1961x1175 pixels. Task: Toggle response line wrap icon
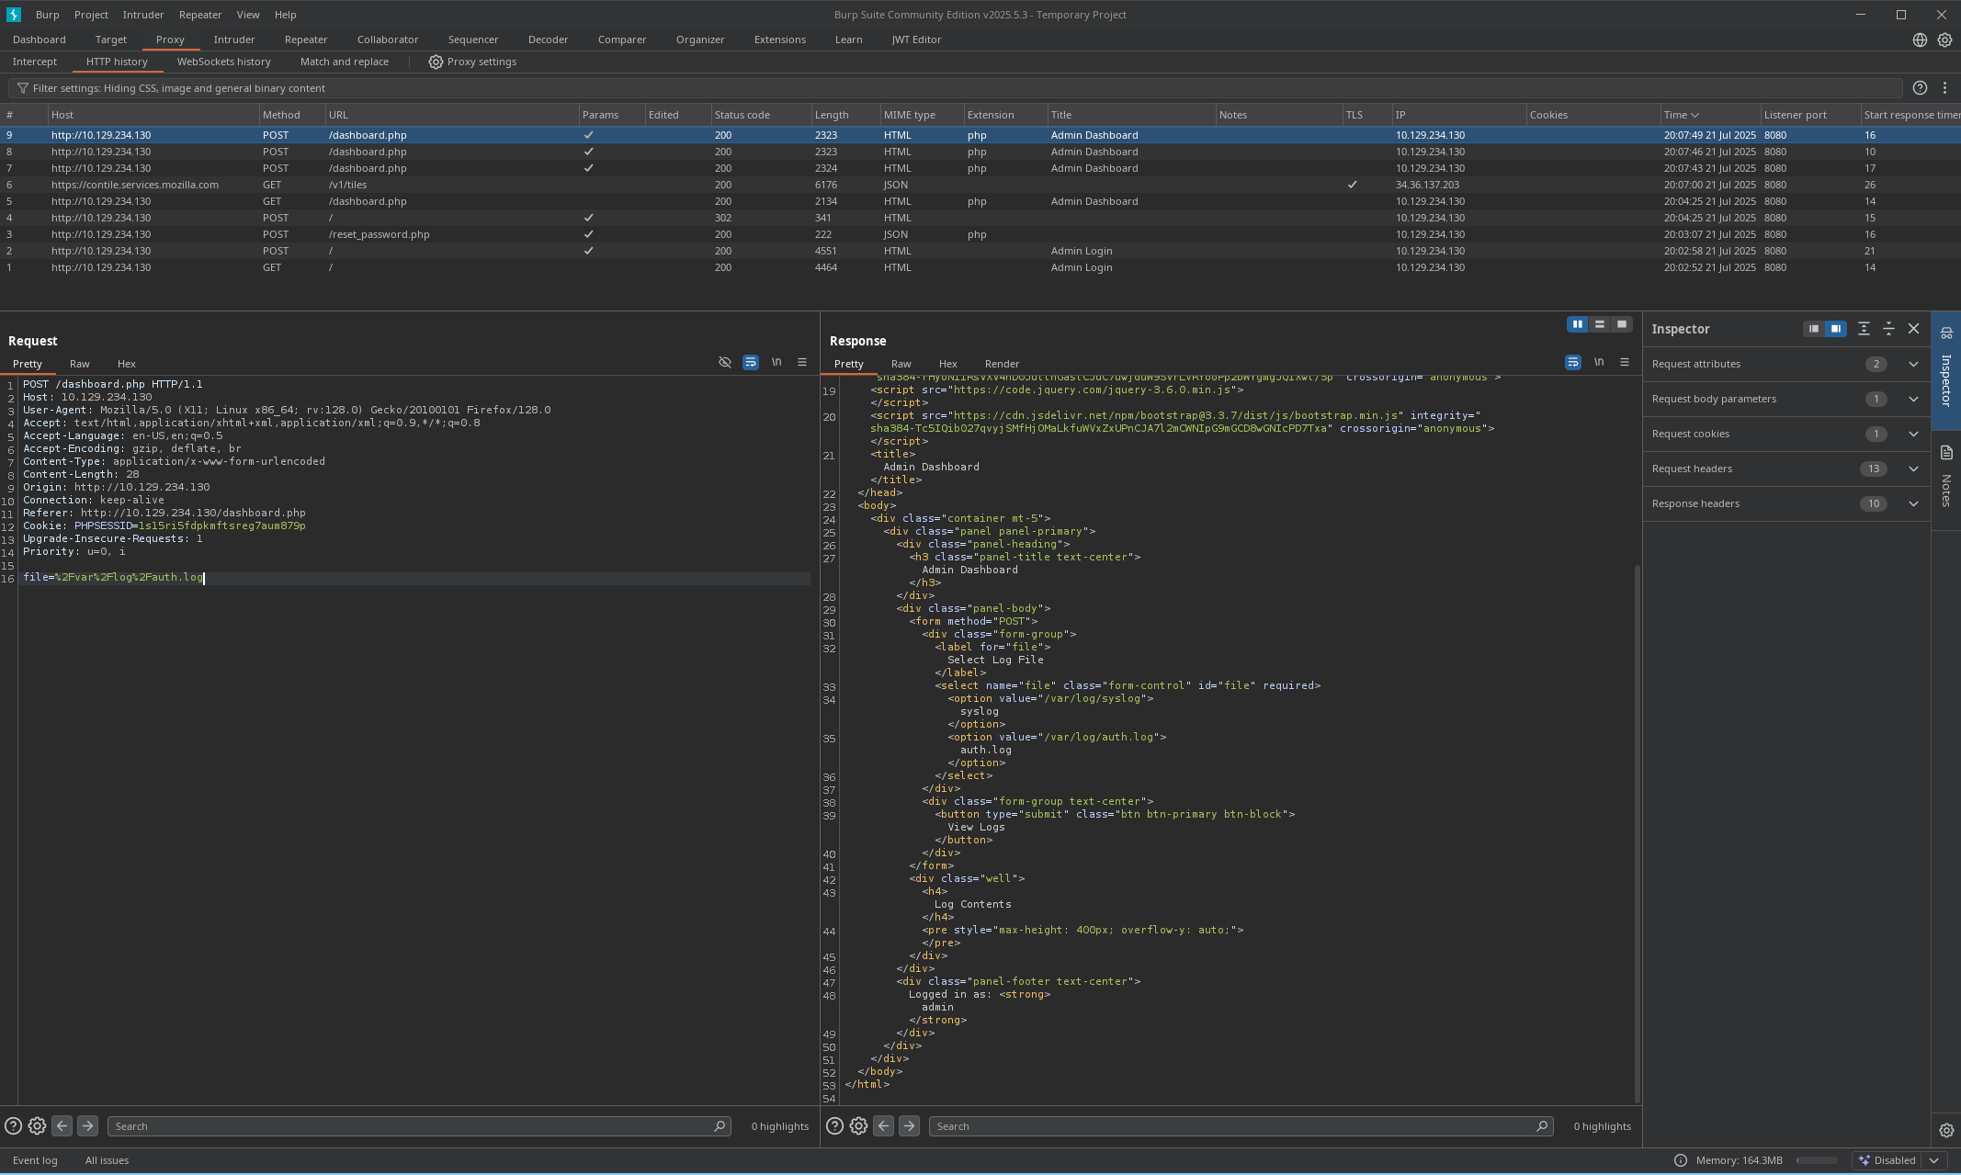tap(1572, 362)
